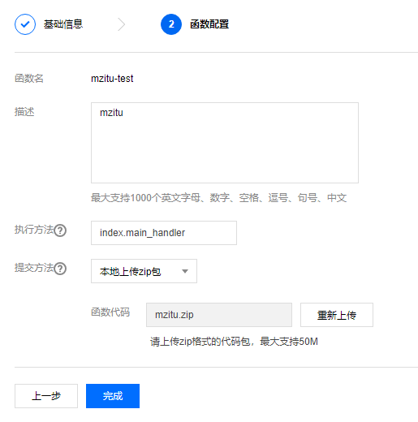Click the completed step checkmark icon
This screenshot has width=418, height=422.
tap(25, 24)
